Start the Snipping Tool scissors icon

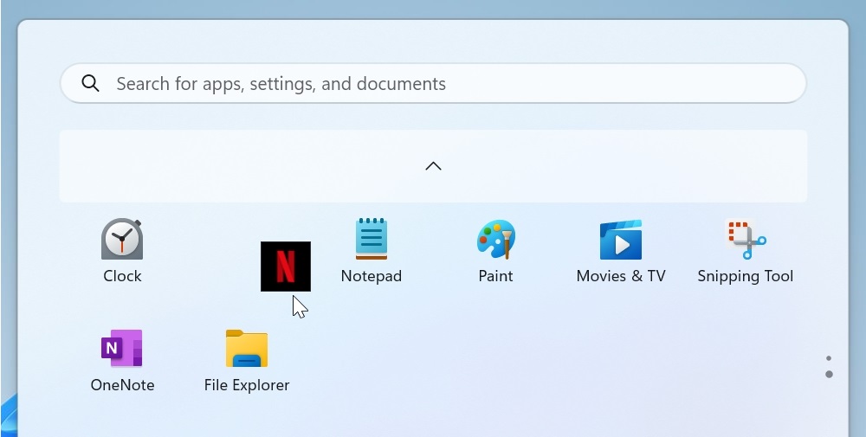745,240
